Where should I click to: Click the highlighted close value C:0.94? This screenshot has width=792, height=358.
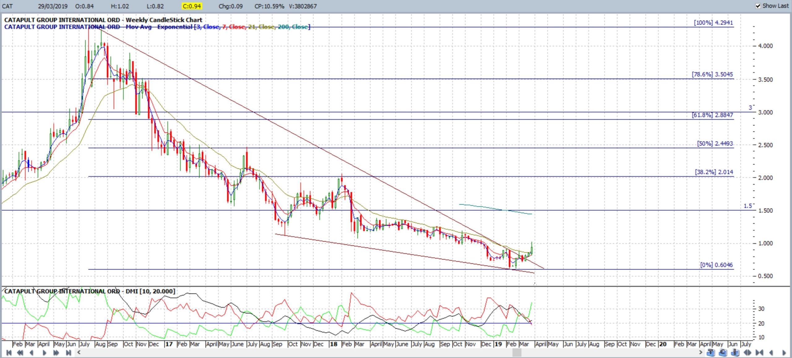point(192,6)
